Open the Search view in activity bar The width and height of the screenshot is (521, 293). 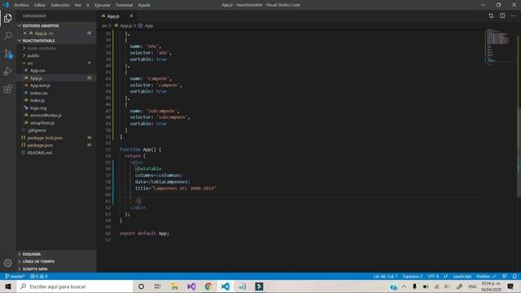[x=8, y=35]
